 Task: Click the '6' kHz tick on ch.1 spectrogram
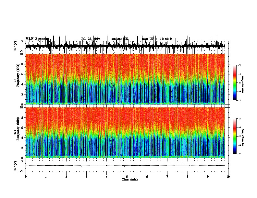22,74
